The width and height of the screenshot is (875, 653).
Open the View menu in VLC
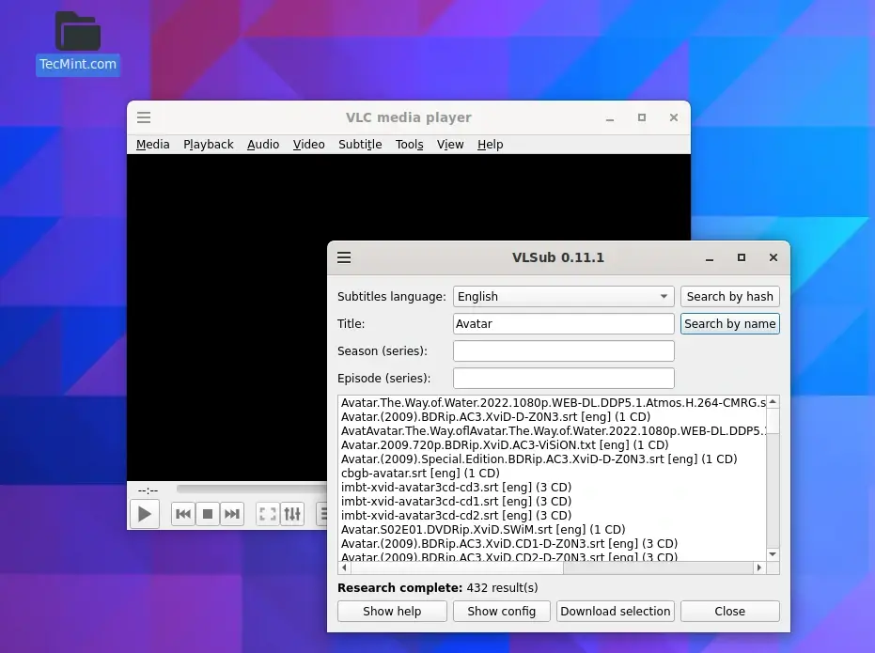(x=450, y=145)
